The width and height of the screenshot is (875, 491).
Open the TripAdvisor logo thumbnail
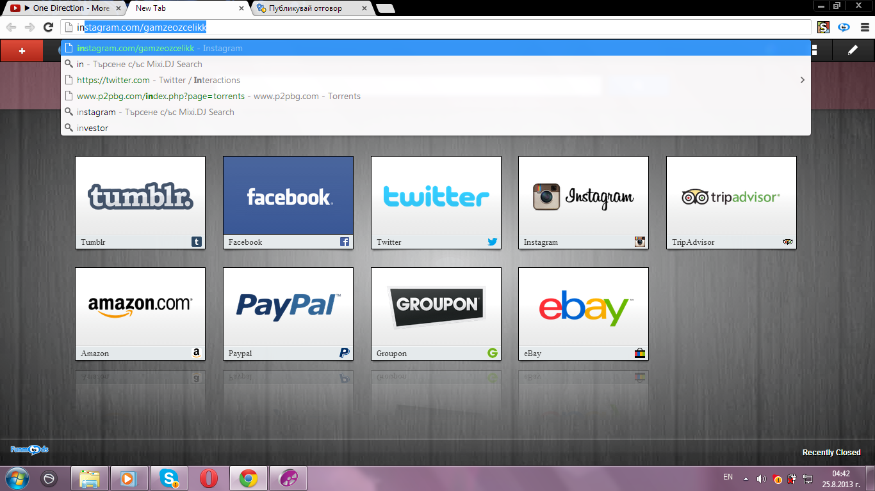[x=732, y=196]
